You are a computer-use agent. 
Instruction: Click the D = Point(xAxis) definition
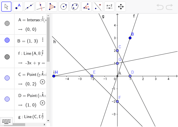click(32, 96)
